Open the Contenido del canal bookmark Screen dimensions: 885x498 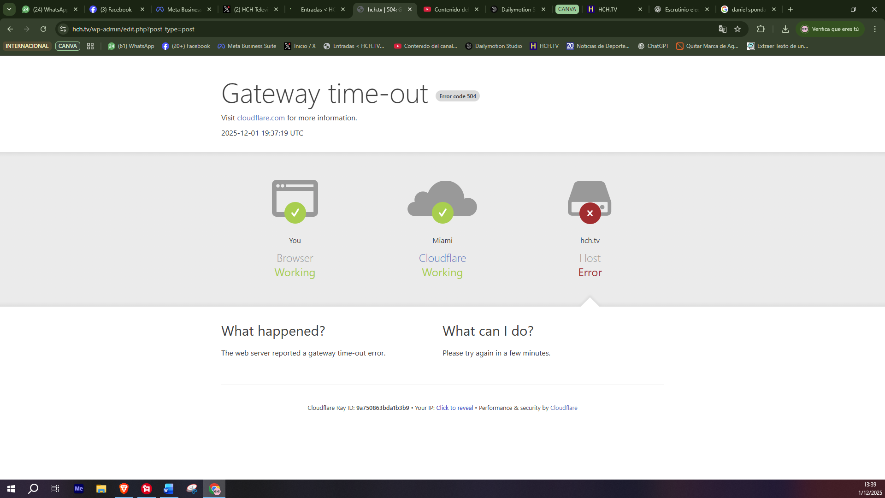(x=425, y=46)
